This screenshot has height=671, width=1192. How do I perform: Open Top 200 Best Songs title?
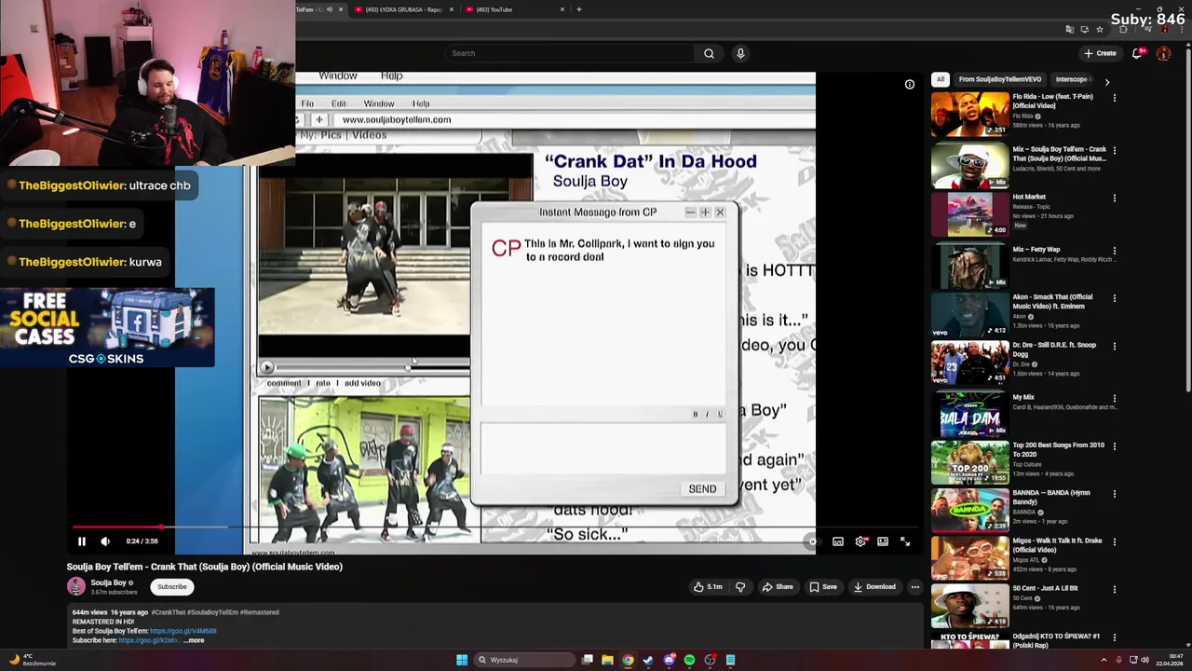[1058, 449]
